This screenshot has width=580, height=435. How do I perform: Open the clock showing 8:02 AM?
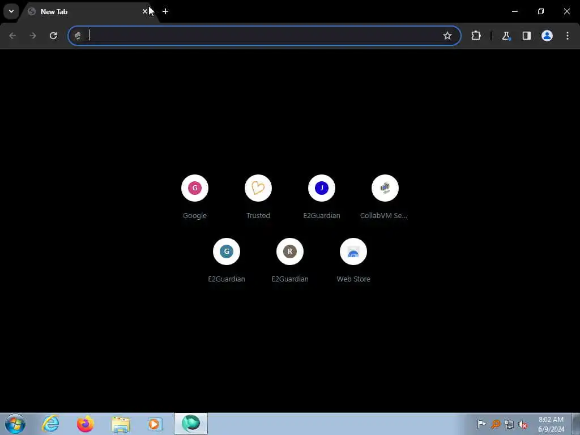551,424
